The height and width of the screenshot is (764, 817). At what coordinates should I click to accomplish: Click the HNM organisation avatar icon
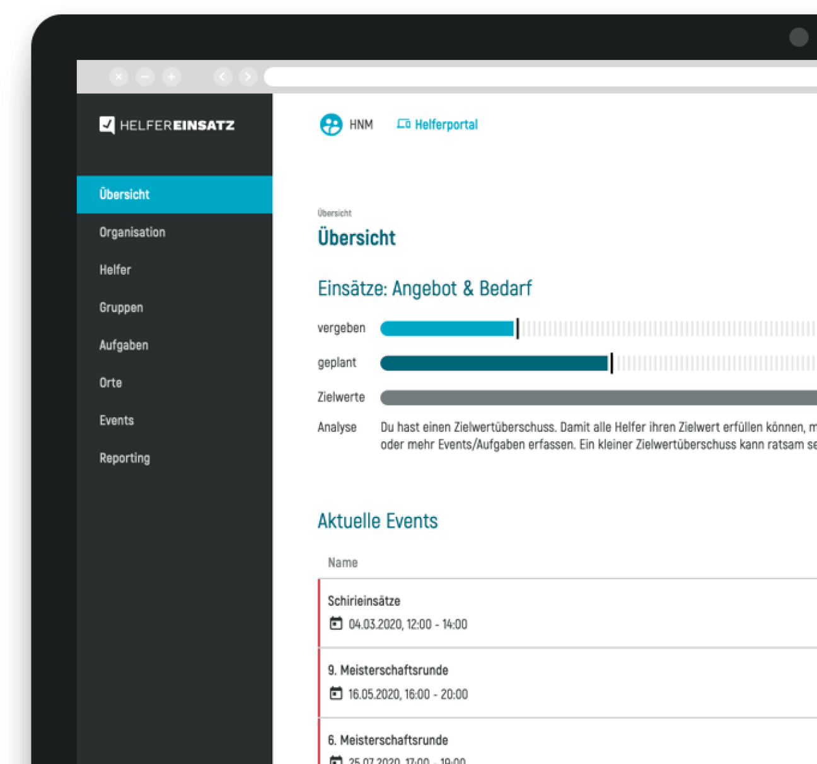pos(331,125)
